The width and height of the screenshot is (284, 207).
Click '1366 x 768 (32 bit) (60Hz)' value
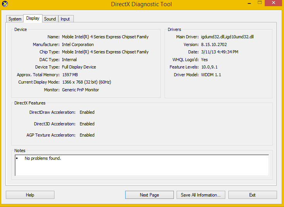[x=87, y=82]
